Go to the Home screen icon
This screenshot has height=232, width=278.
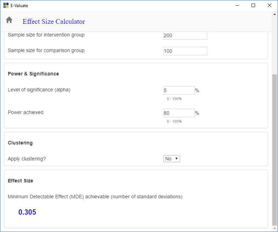[x=9, y=20]
